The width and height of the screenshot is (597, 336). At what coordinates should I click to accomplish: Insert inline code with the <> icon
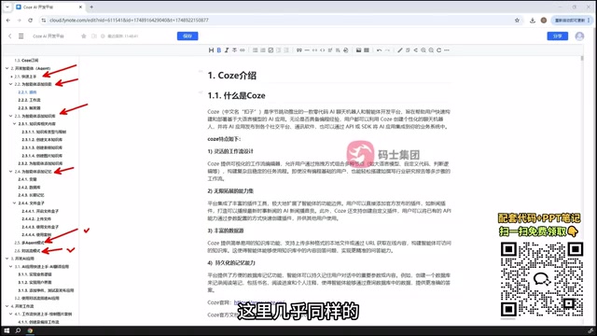pyautogui.click(x=323, y=50)
